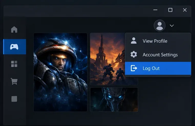Screen dimensions: 195x126
Task: Click the exit arrow icon beside Log Out
Action: point(134,68)
